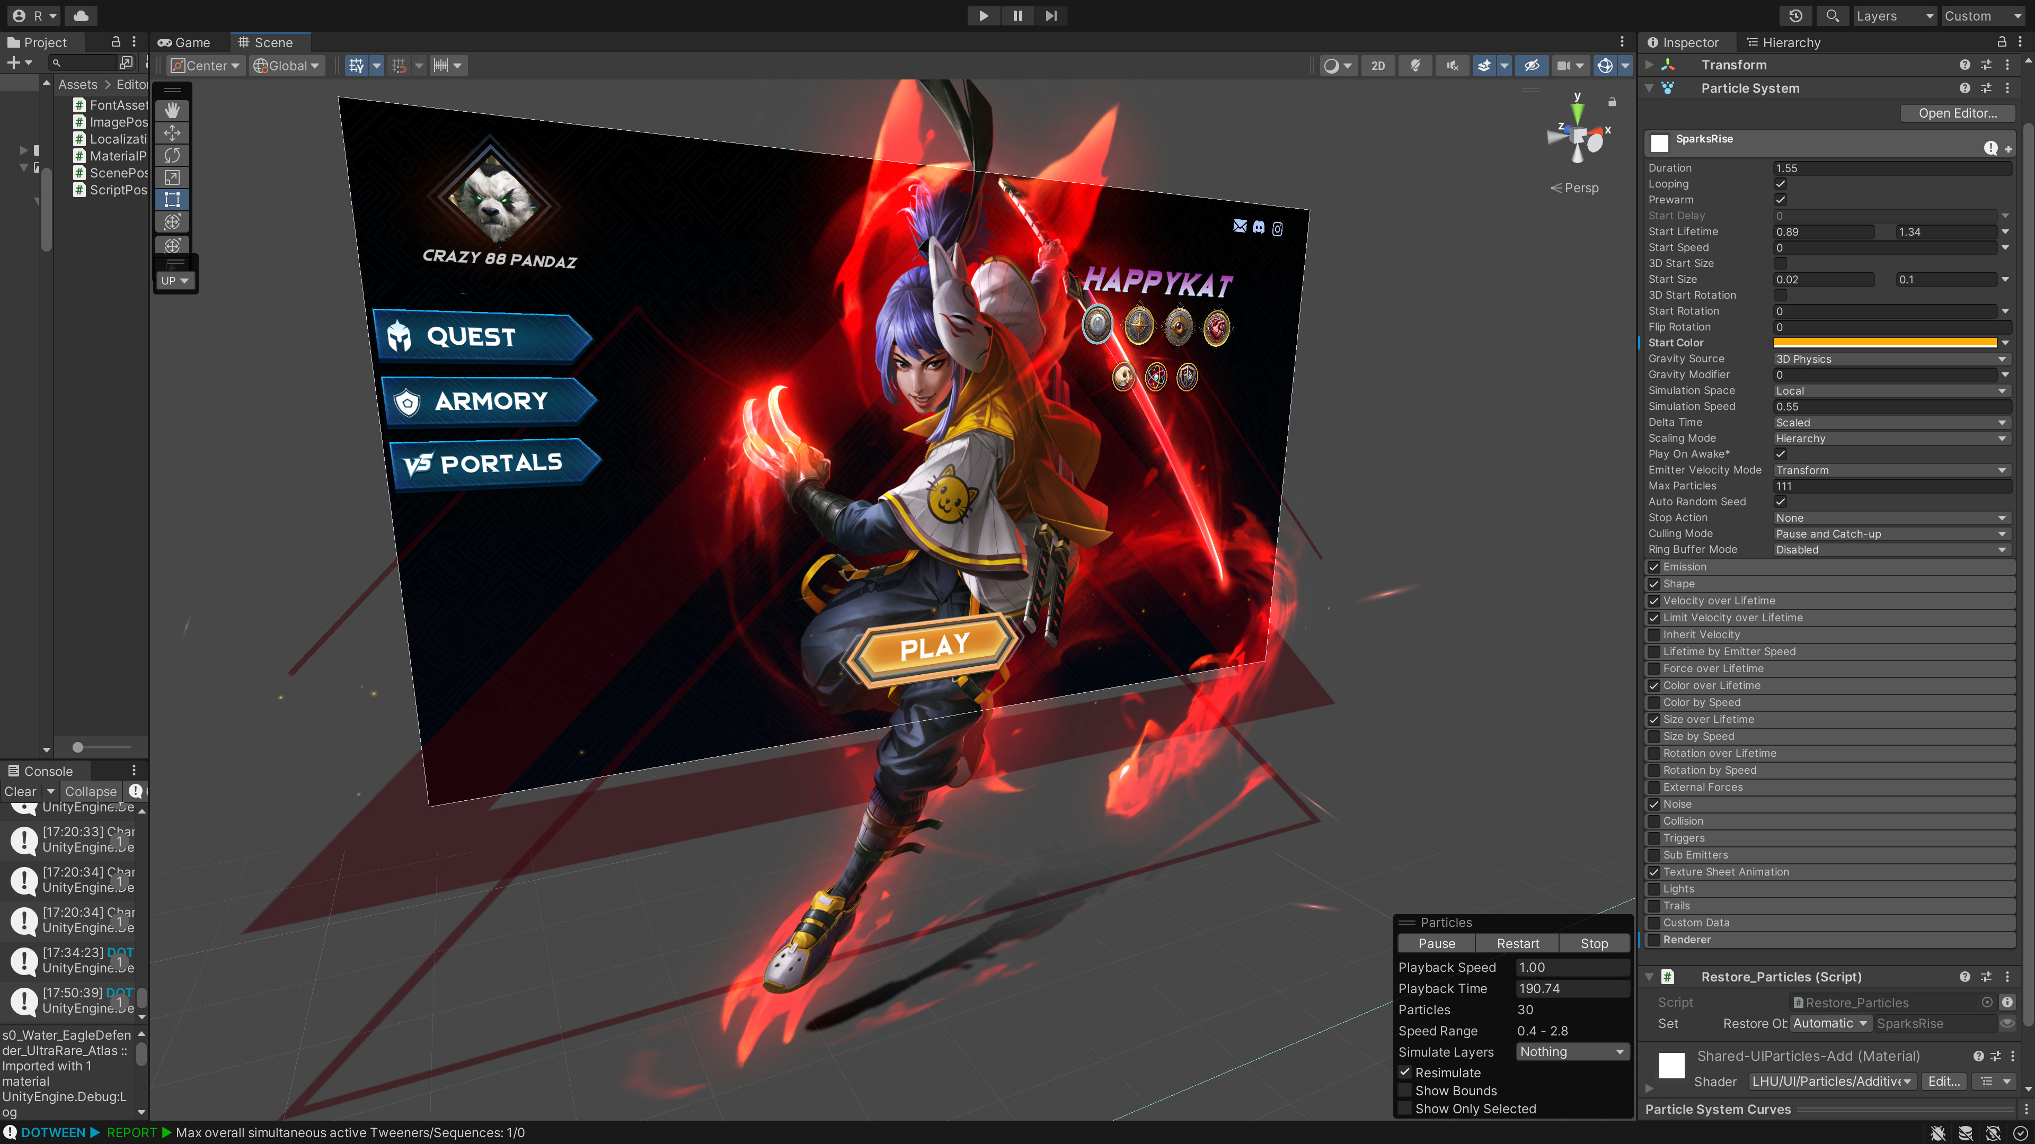Viewport: 2035px width, 1144px height.
Task: Click the Particle System help icon
Action: (x=1964, y=87)
